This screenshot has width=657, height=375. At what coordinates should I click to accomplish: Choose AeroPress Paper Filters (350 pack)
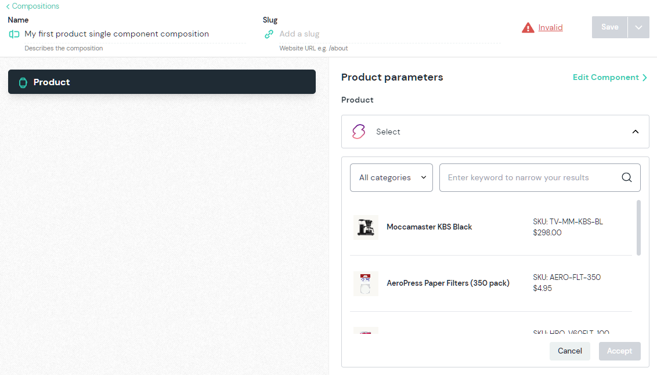447,283
